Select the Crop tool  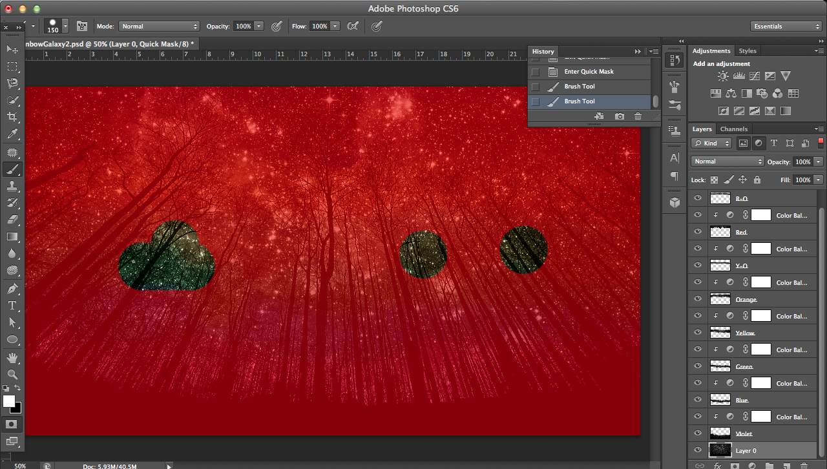(x=12, y=117)
